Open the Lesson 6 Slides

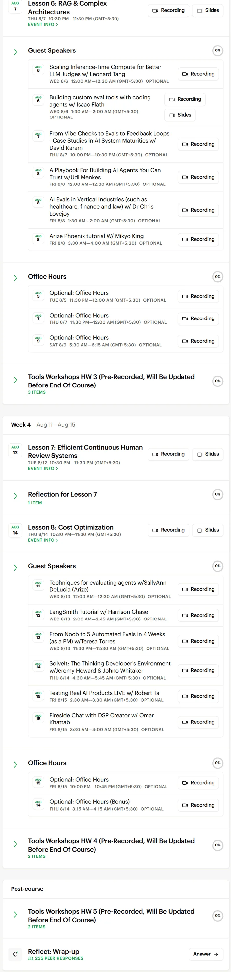[208, 11]
